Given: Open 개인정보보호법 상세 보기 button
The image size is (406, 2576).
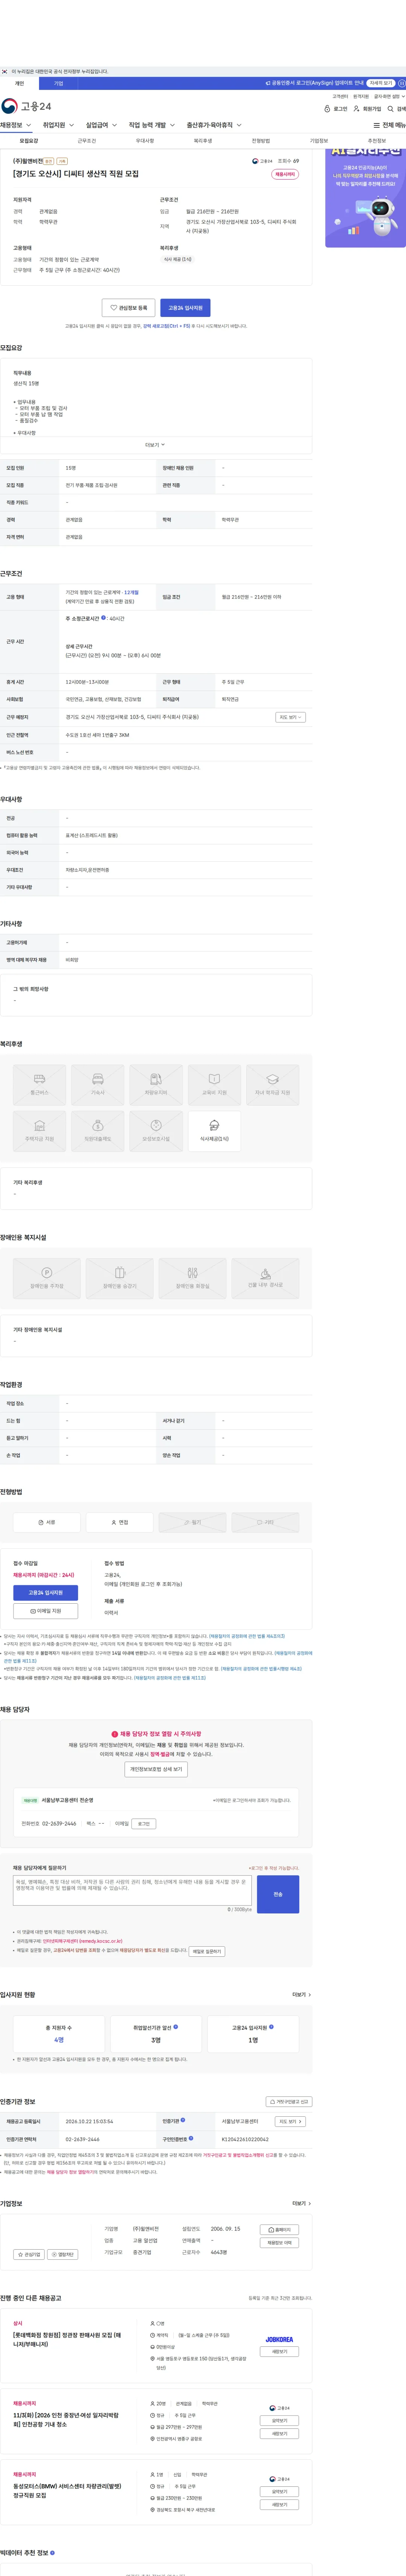Looking at the screenshot, I should click(156, 1769).
